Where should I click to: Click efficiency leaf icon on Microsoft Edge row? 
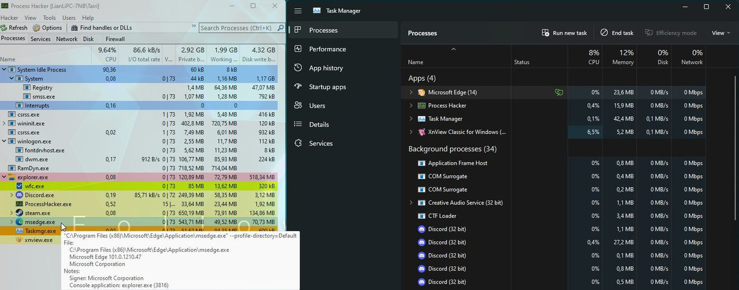coord(559,92)
